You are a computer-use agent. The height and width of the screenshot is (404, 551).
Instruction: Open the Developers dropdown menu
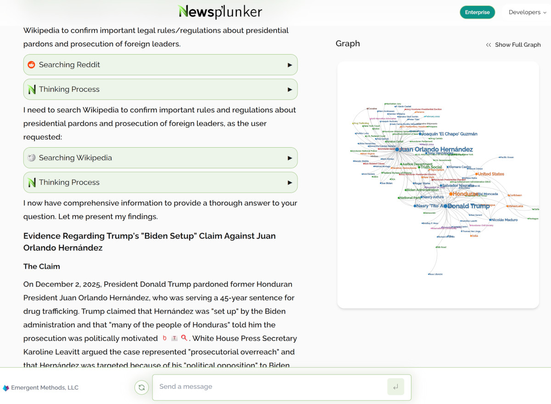(x=527, y=12)
